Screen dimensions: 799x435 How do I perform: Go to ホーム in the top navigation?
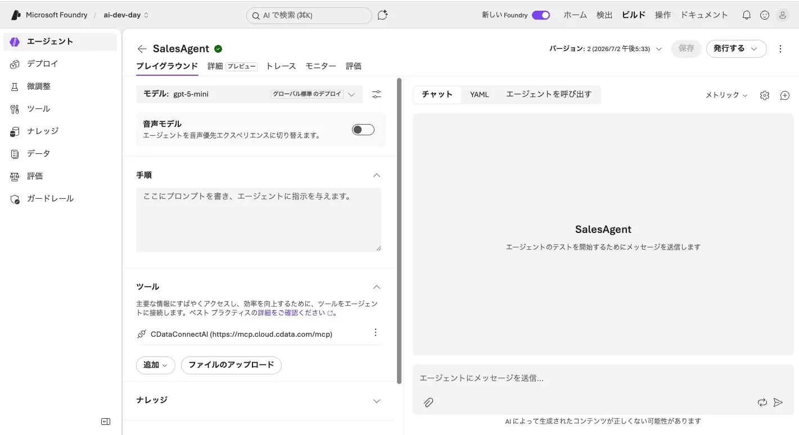(575, 15)
